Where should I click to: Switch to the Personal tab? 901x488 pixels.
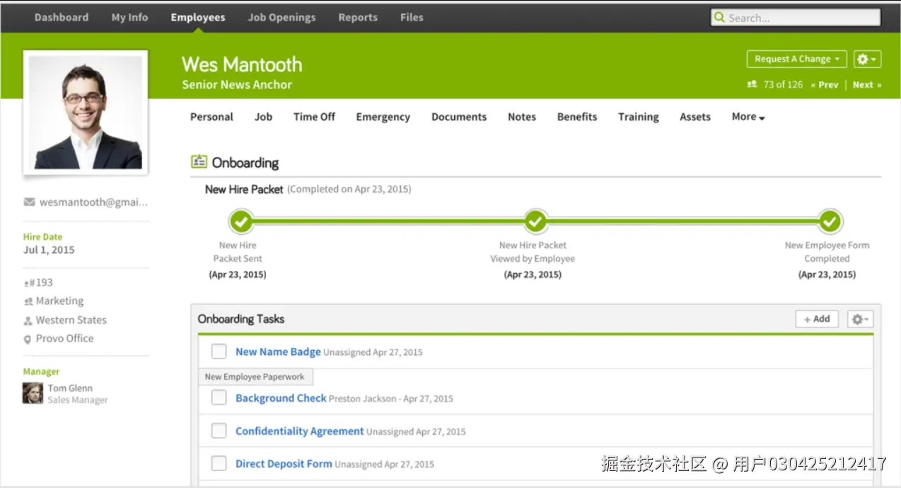[211, 117]
